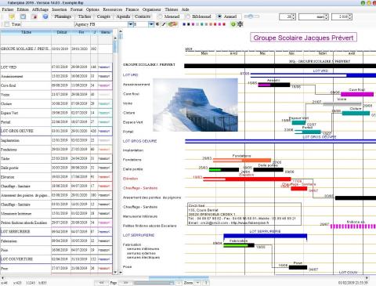The width and height of the screenshot is (376, 286).
Task: Open the Ressources menu
Action: pos(112,9)
